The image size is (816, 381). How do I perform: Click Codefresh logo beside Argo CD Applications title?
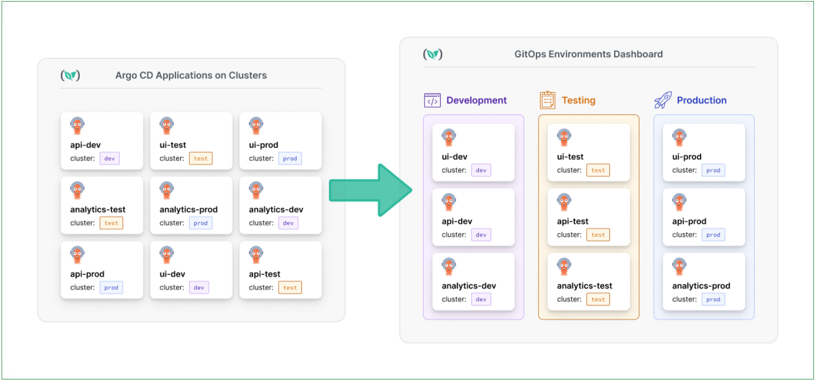point(70,76)
